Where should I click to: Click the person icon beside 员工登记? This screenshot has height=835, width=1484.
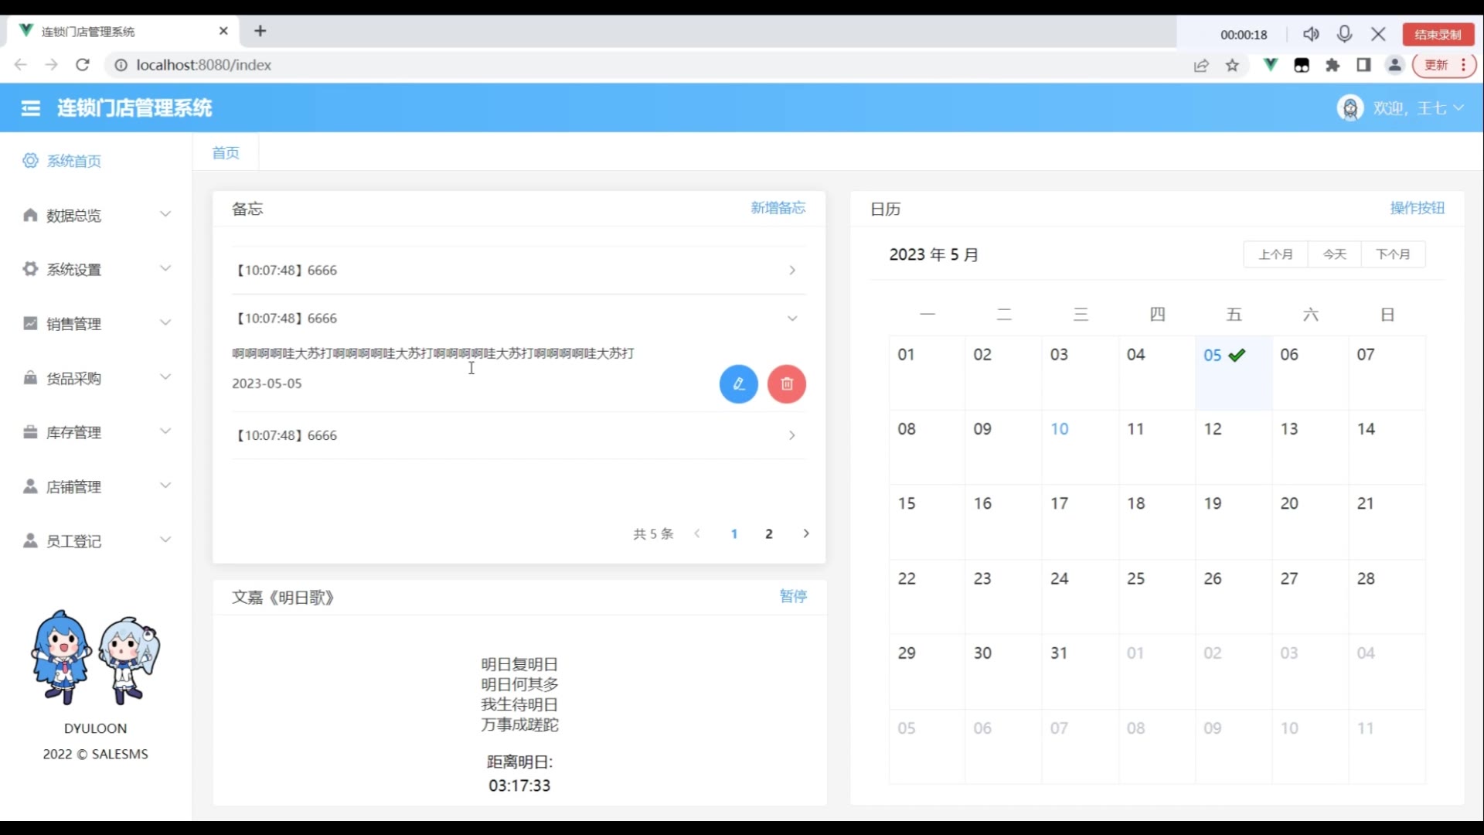pos(30,540)
